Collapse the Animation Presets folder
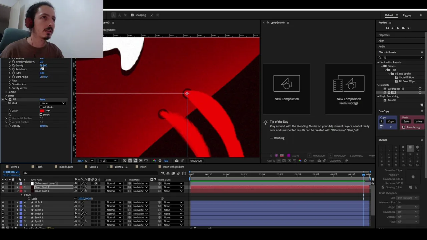This screenshot has height=240, width=427. click(x=379, y=62)
